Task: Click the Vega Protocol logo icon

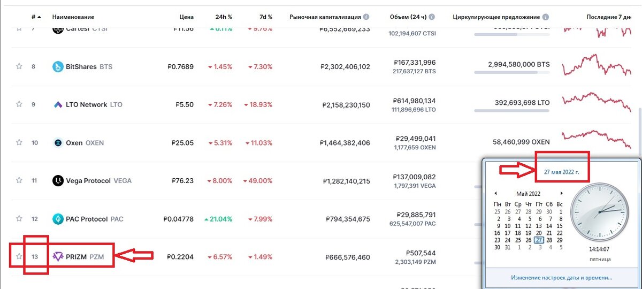Action: 58,181
